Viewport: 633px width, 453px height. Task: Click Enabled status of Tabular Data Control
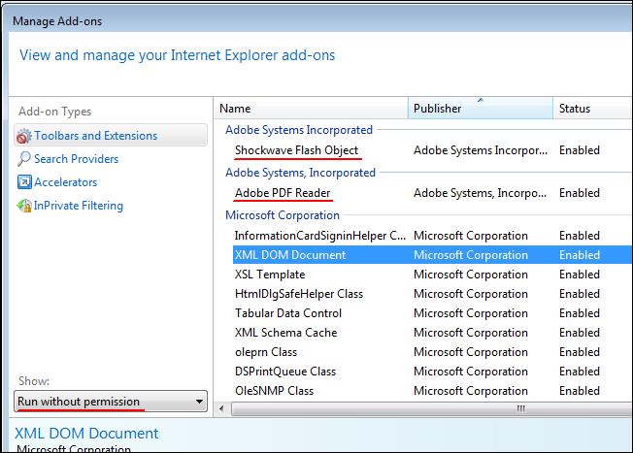tap(580, 313)
